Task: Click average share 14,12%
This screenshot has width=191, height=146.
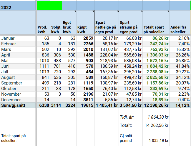Action: tap(182, 105)
